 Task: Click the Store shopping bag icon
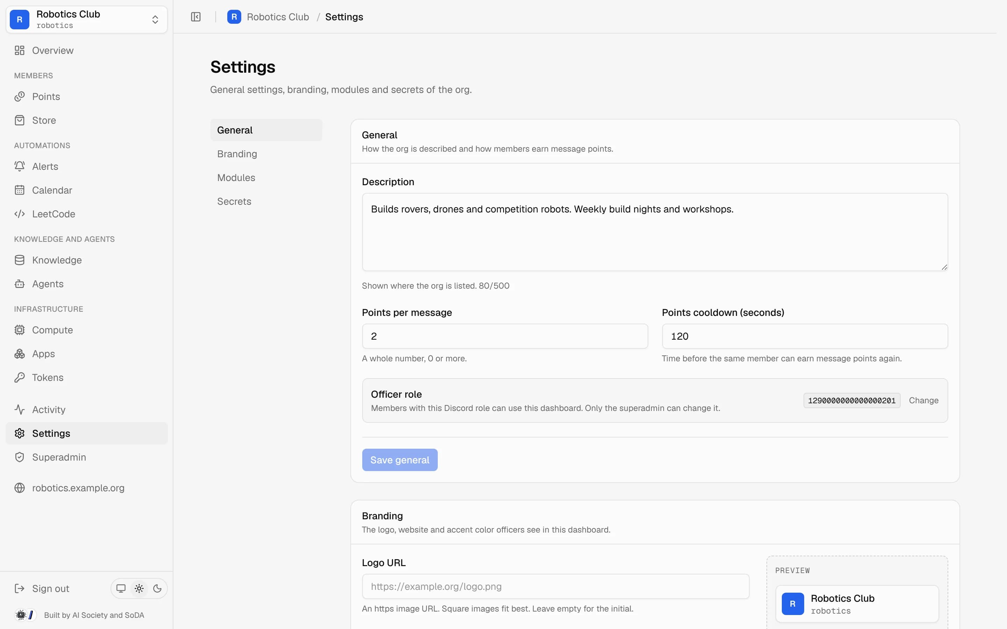click(x=20, y=120)
